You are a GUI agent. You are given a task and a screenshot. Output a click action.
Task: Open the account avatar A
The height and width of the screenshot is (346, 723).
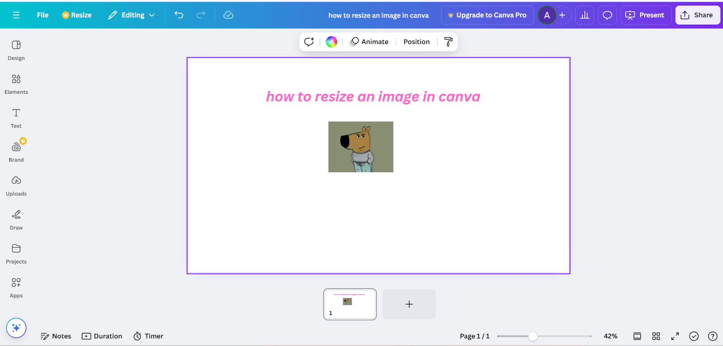click(547, 15)
